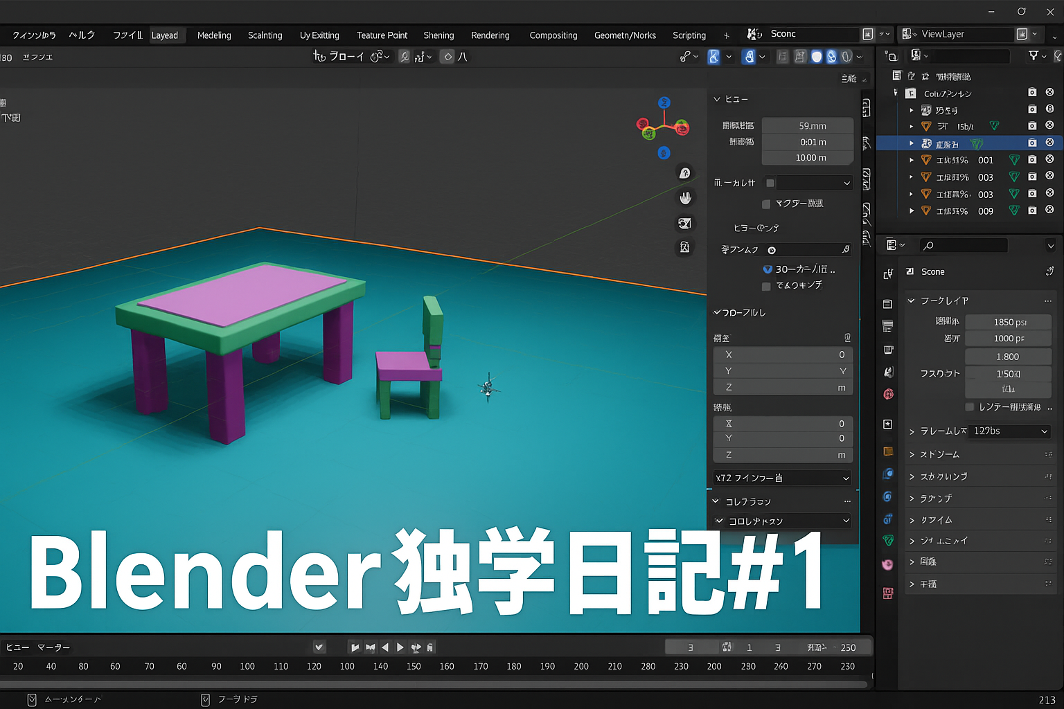Image resolution: width=1064 pixels, height=709 pixels.
Task: Click the play forward button in timeline
Action: (x=400, y=647)
